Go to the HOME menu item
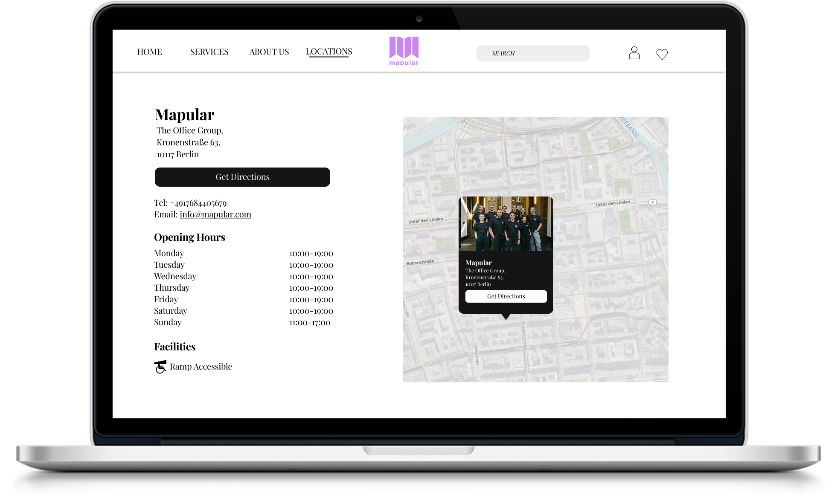Screen dimensions: 837x500 [x=149, y=52]
